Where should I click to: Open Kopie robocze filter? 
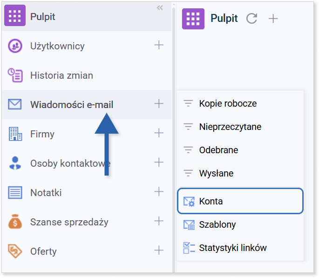tap(227, 103)
